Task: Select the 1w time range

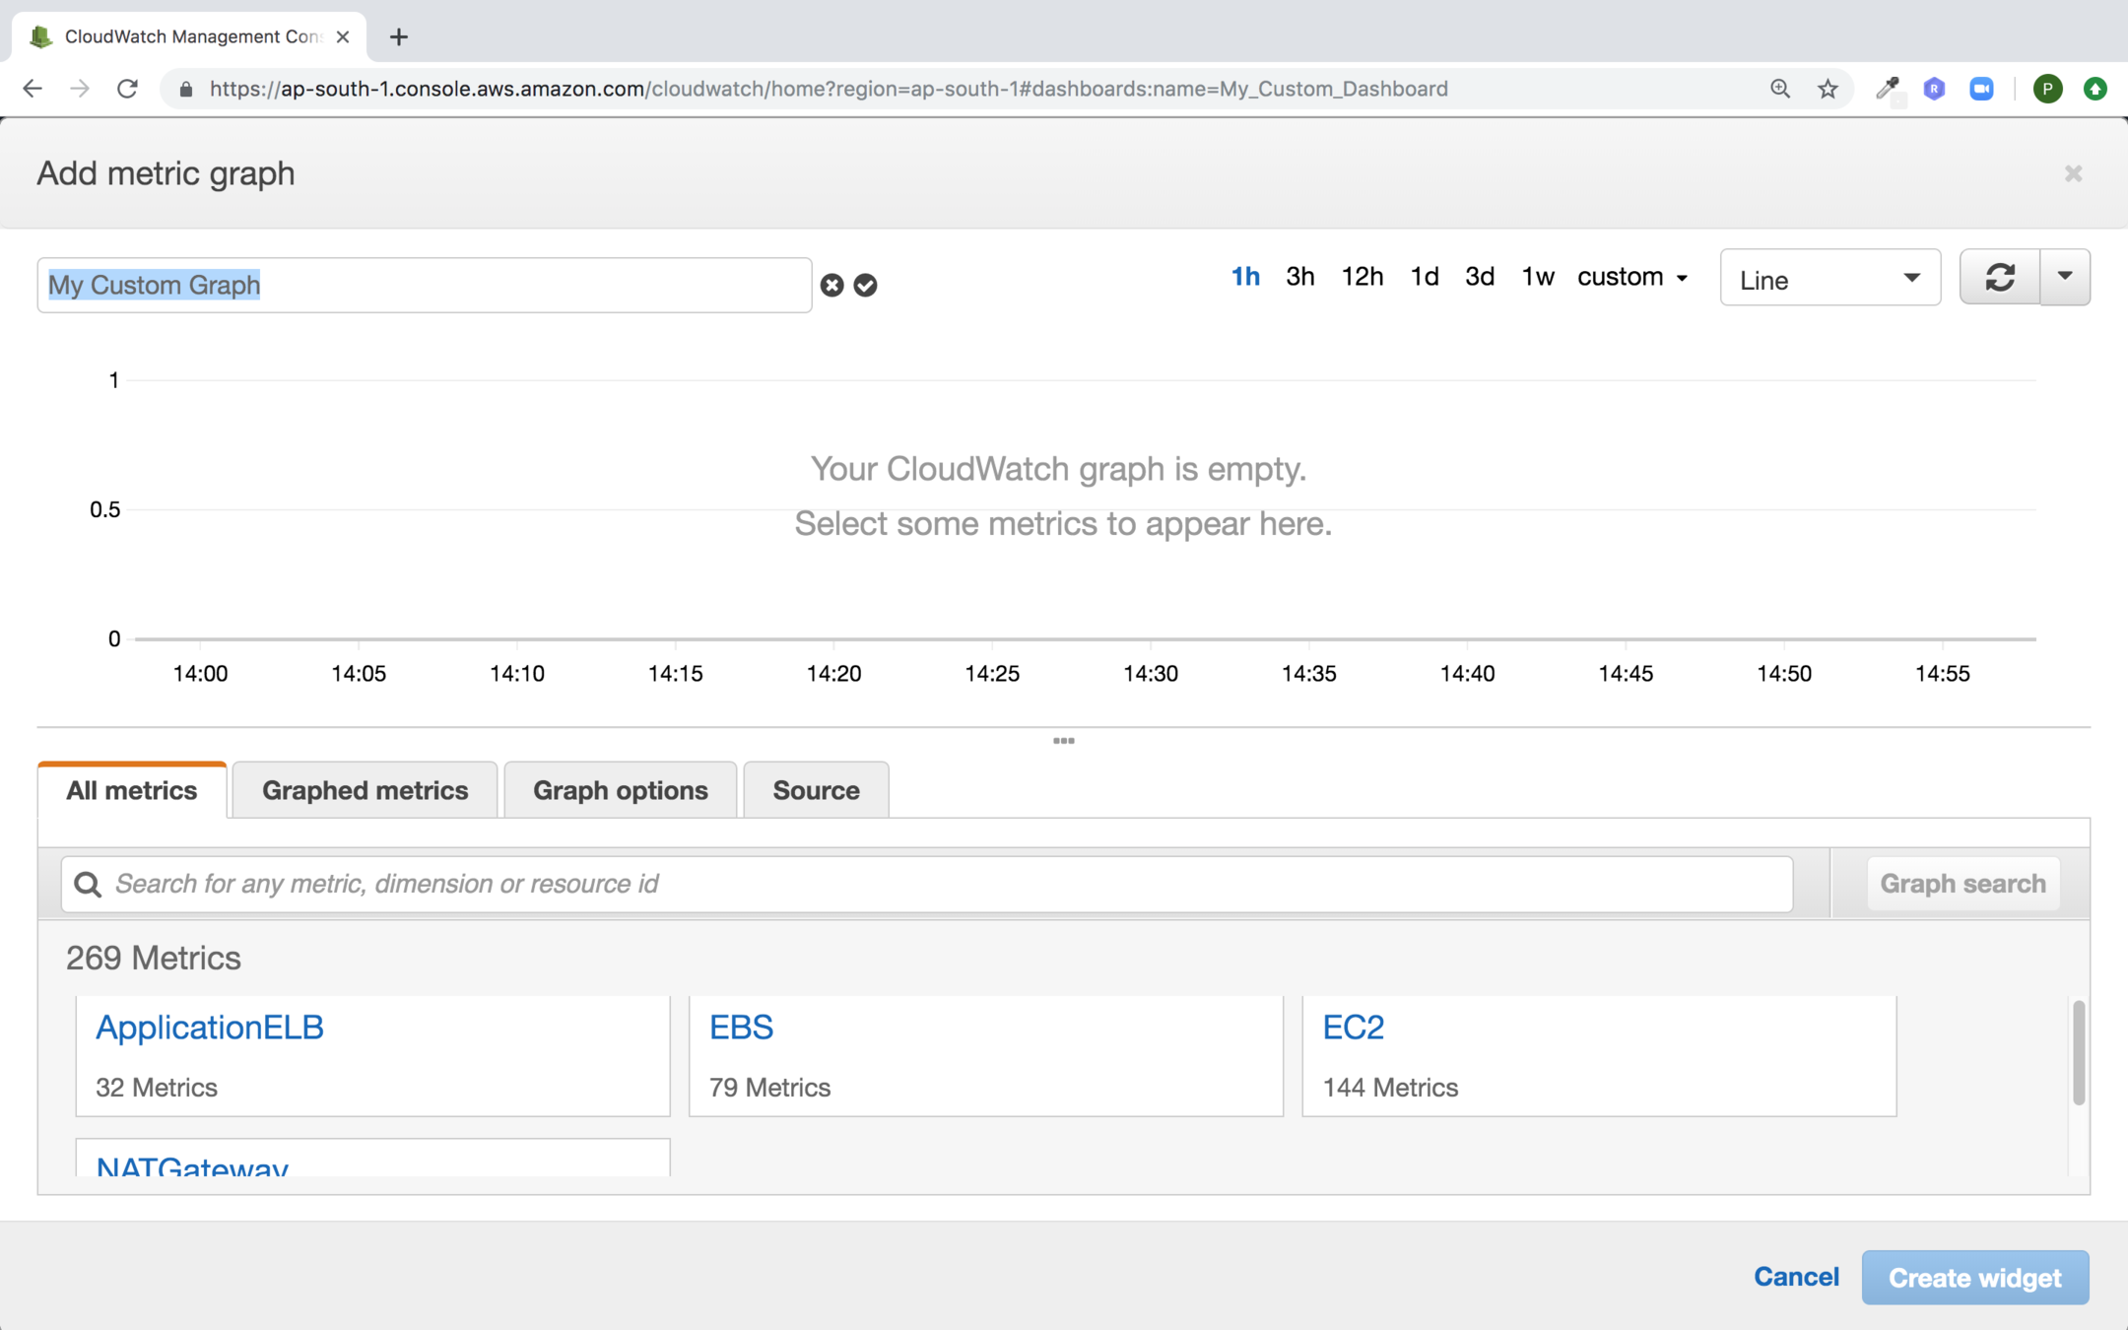Action: pos(1537,278)
